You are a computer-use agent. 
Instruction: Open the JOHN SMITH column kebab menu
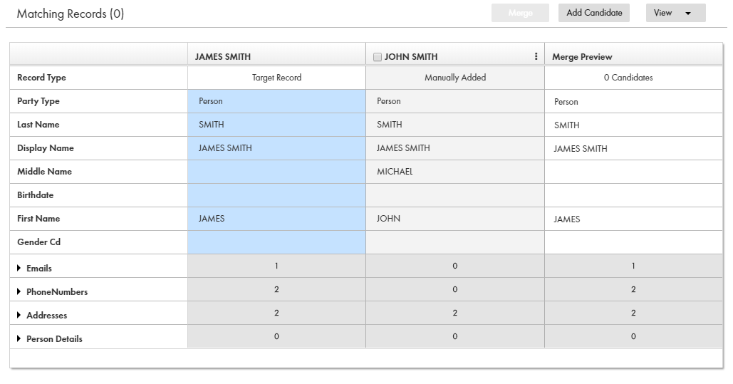click(x=536, y=56)
